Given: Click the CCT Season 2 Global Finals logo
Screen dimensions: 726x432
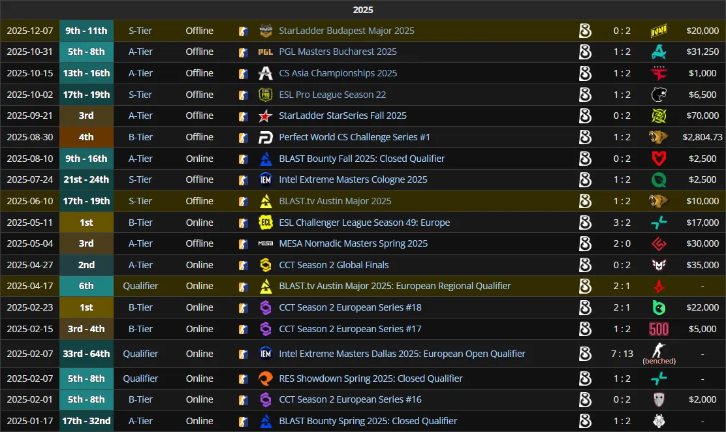Looking at the screenshot, I should tap(266, 265).
